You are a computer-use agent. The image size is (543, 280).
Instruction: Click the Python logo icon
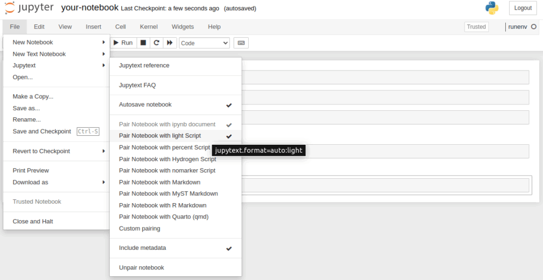pyautogui.click(x=492, y=8)
